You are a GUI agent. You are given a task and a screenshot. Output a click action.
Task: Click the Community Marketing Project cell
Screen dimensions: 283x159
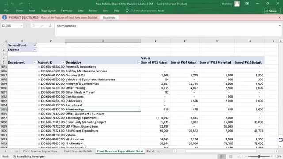(x=103, y=122)
